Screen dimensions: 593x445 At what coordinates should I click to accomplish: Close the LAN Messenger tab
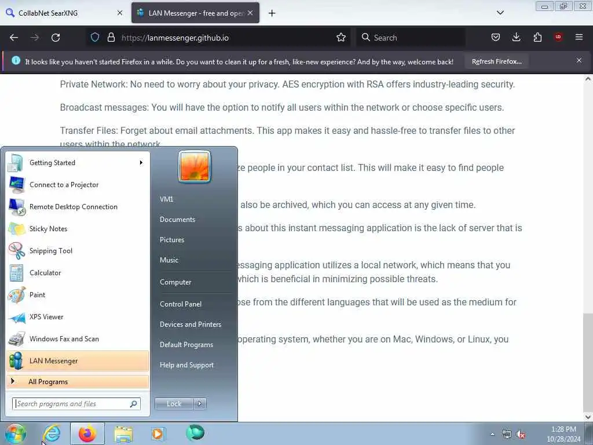(x=250, y=13)
